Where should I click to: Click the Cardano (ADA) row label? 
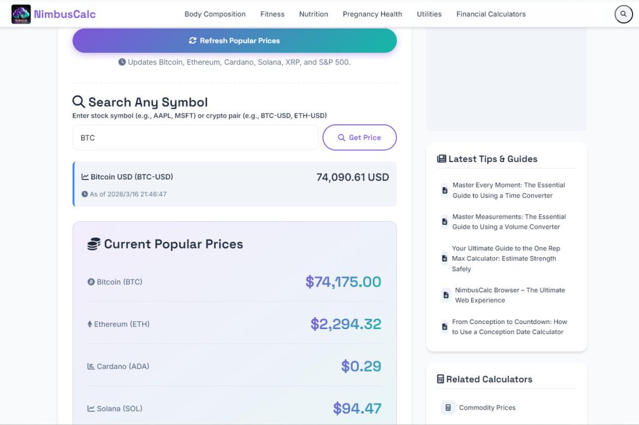click(x=123, y=366)
